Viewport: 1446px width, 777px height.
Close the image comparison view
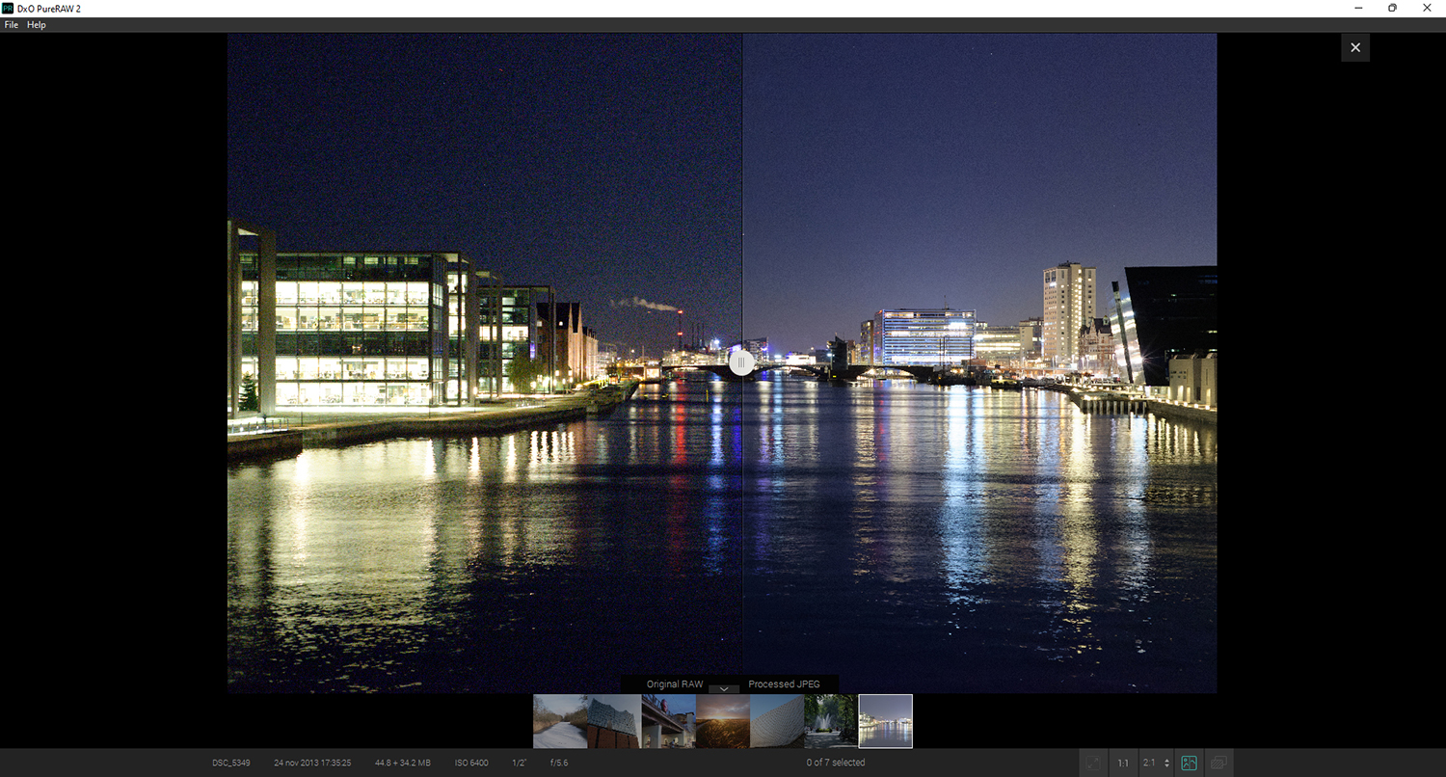click(1354, 46)
